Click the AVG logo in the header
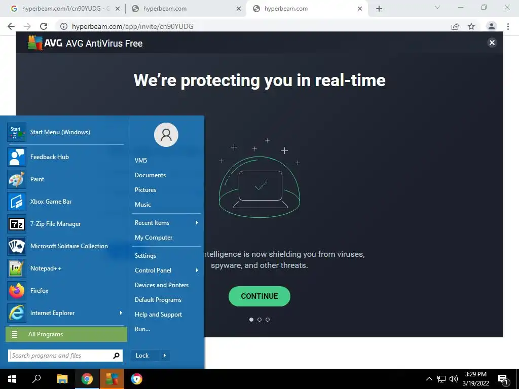This screenshot has height=389, width=519. point(45,43)
